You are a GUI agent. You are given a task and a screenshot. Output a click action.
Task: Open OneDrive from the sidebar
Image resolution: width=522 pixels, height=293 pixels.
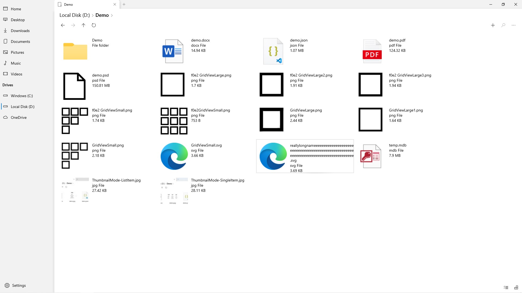tap(18, 117)
